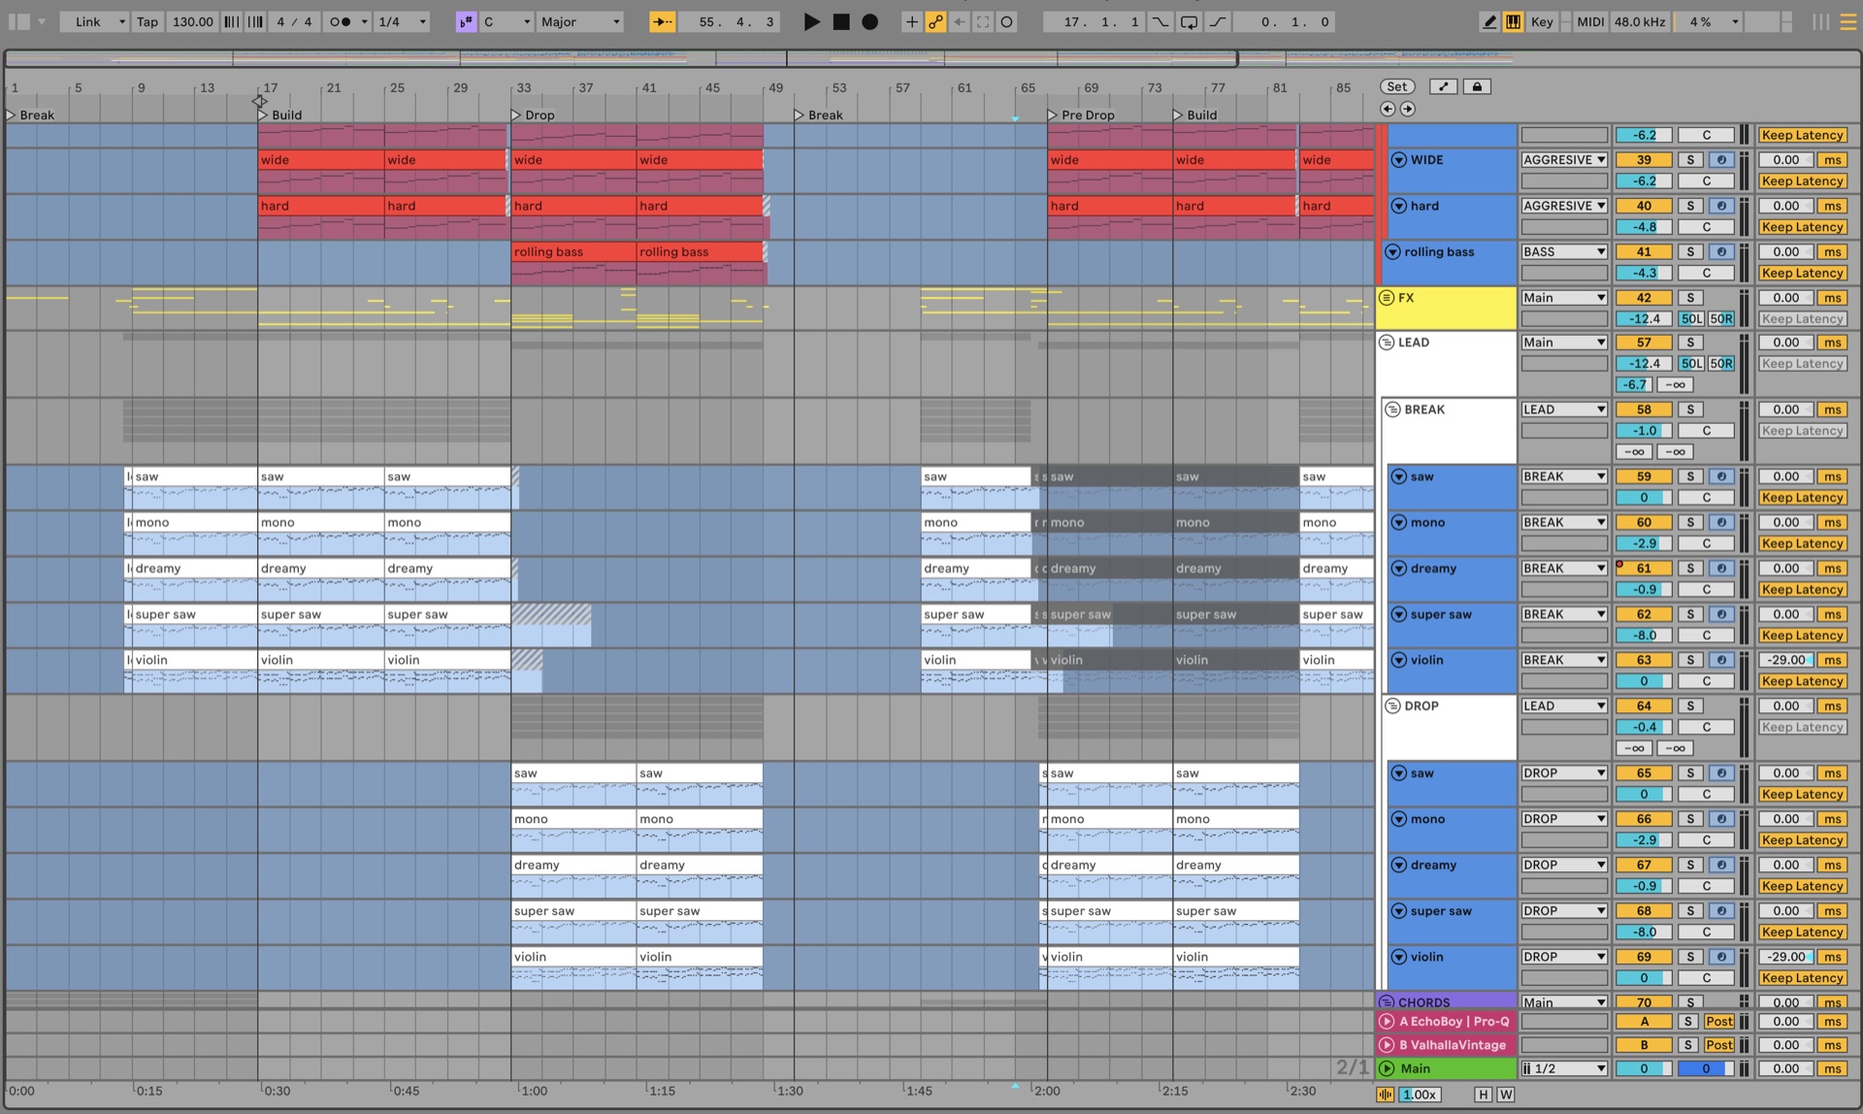Adjust Main track volume slider
This screenshot has height=1114, width=1863.
click(x=1644, y=1068)
